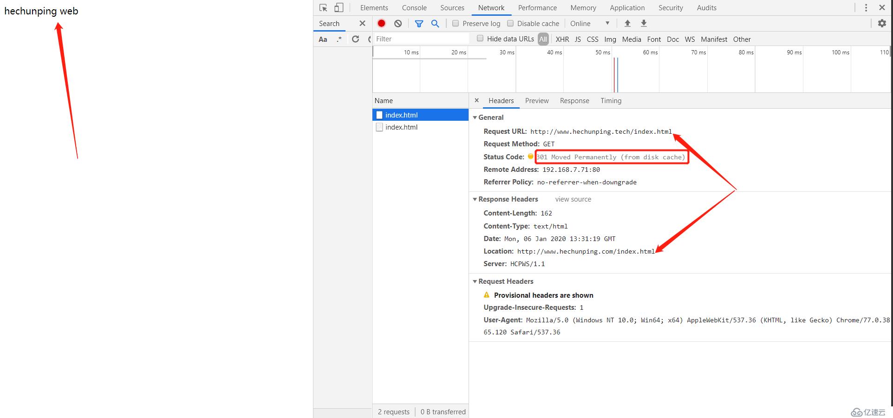Switch to the Elements tab
This screenshot has width=893, height=418.
[374, 8]
